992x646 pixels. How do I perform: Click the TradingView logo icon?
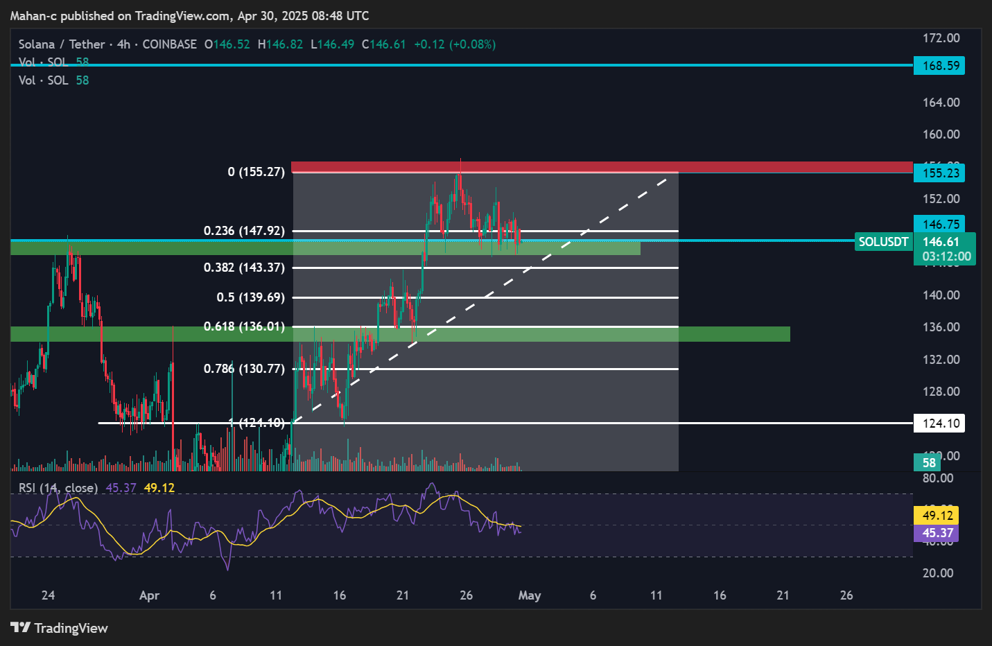point(21,628)
